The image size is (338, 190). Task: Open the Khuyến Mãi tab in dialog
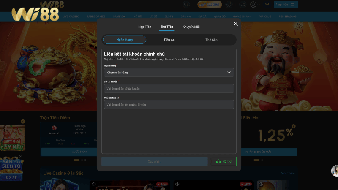[x=191, y=27]
